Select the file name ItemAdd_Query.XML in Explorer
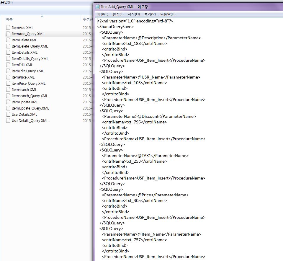 tap(28, 34)
